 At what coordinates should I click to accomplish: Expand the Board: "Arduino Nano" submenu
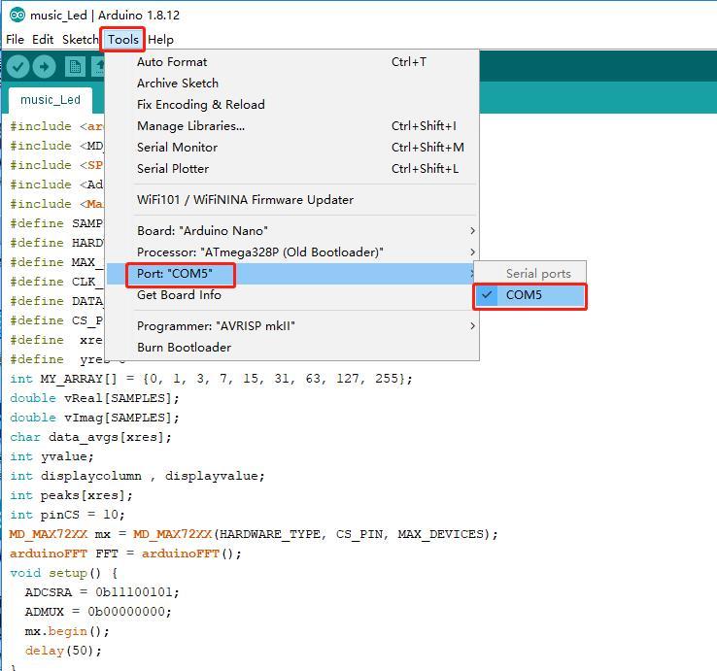(x=292, y=231)
